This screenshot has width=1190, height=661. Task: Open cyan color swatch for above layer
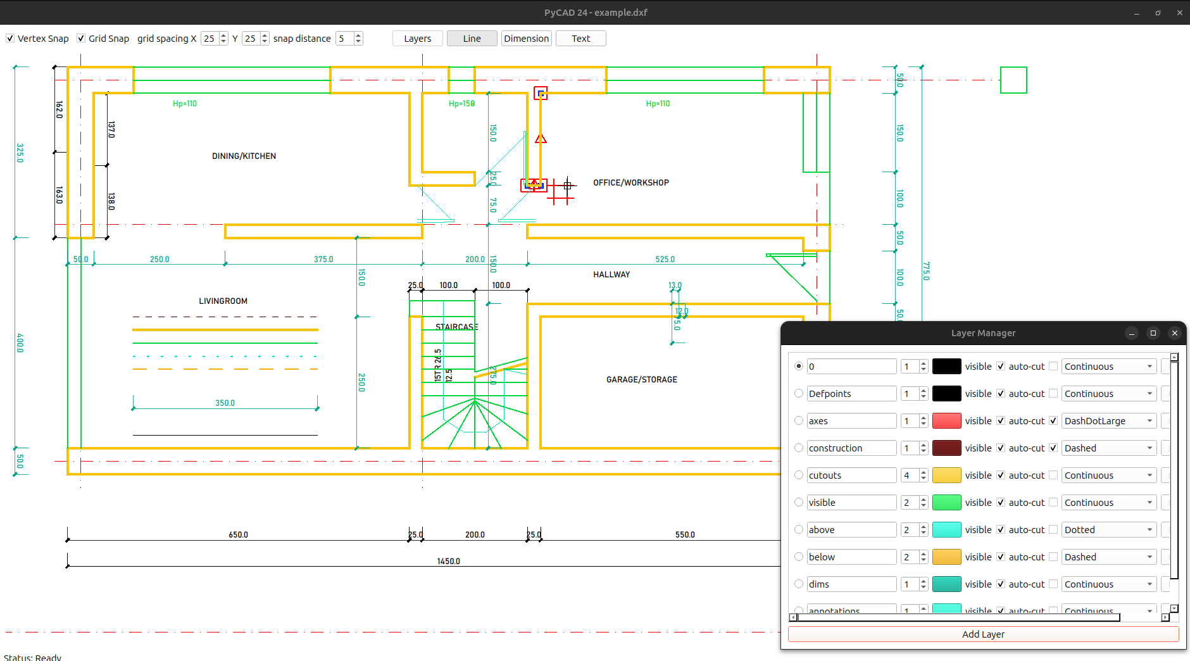947,529
